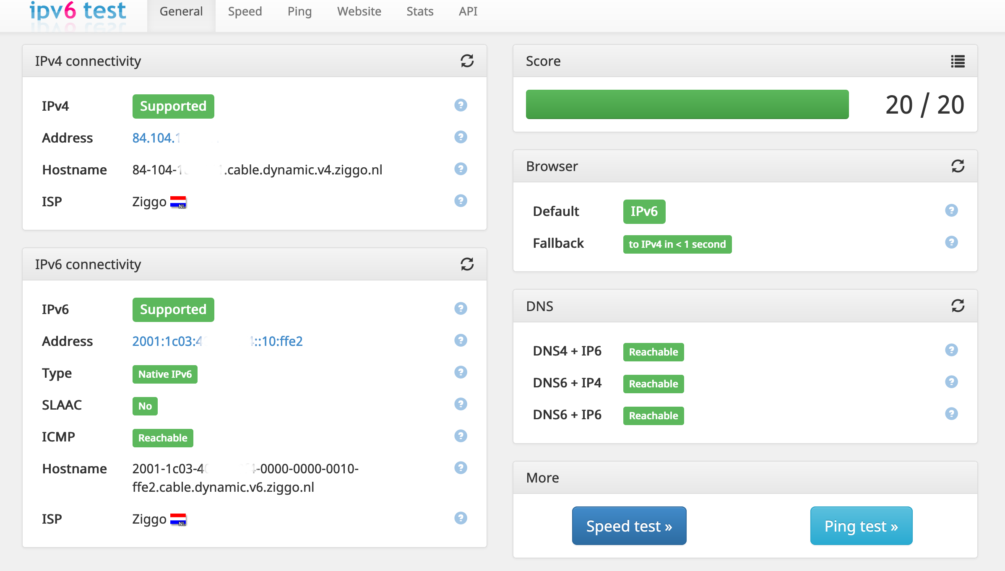Viewport: 1005px width, 571px height.
Task: Refresh the IPv6 connectivity panel
Action: click(x=467, y=264)
